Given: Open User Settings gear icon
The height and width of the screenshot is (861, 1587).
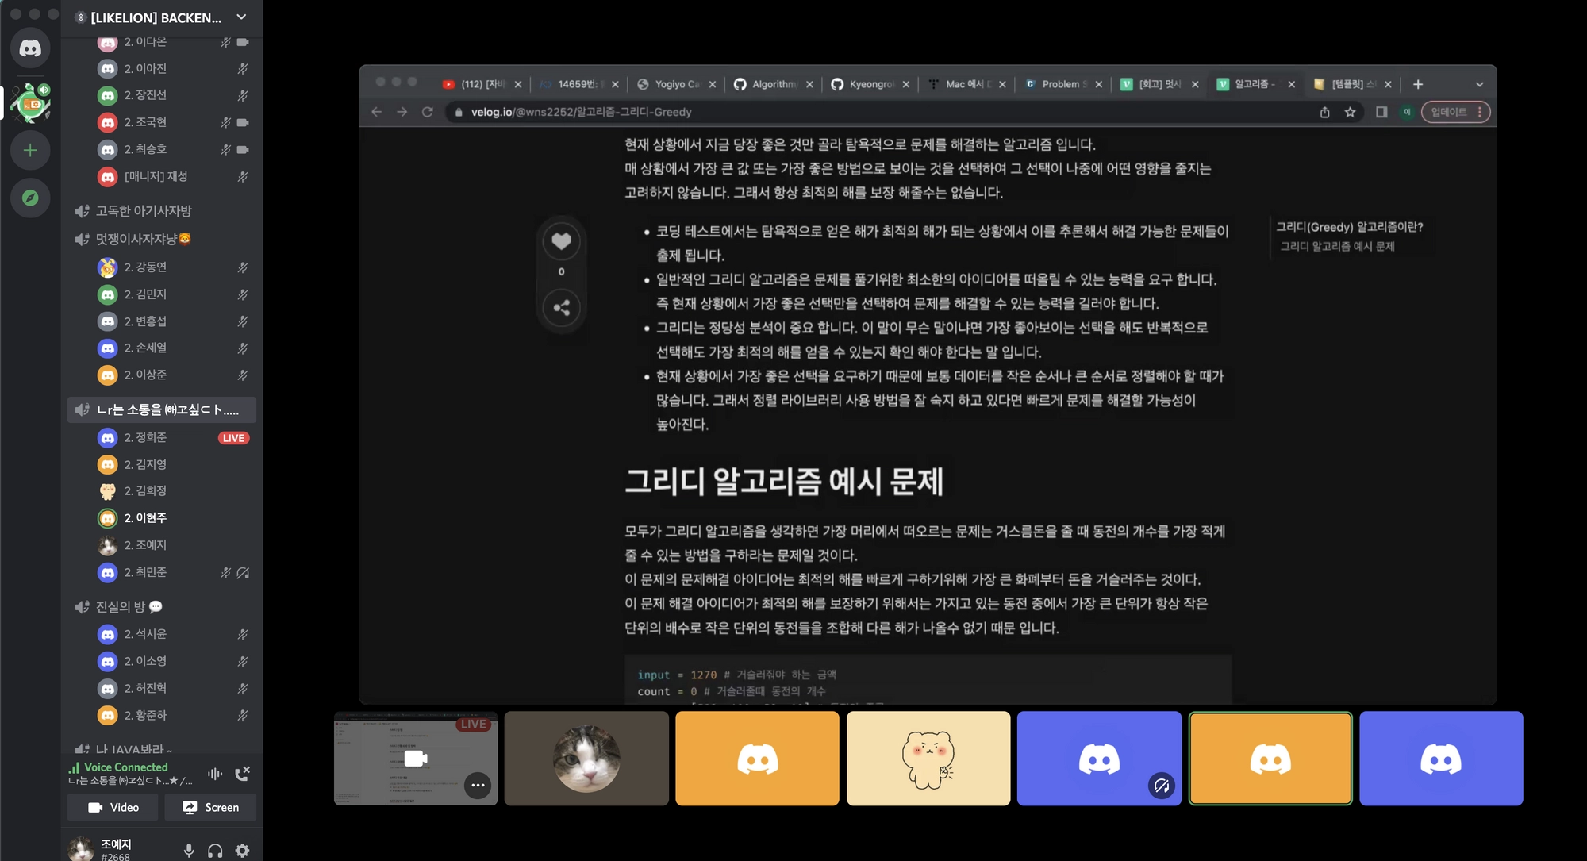Looking at the screenshot, I should coord(242,850).
